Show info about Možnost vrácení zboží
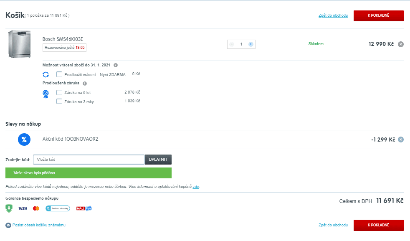The height and width of the screenshot is (241, 410). pos(116,65)
